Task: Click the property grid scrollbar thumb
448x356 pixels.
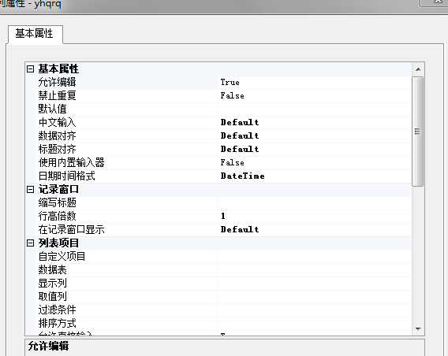Action: pos(418,132)
